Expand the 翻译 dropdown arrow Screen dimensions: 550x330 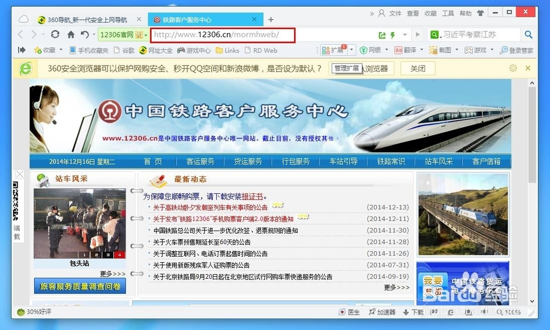(x=422, y=50)
